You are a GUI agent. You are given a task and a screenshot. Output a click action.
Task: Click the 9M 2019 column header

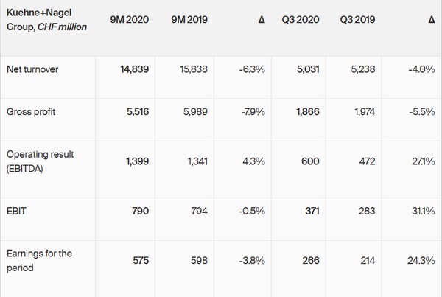point(187,21)
